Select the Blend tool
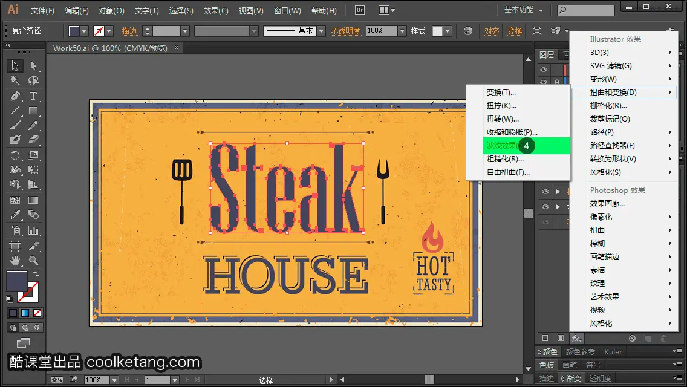Screen dimensions: 687x387 click(x=33, y=215)
